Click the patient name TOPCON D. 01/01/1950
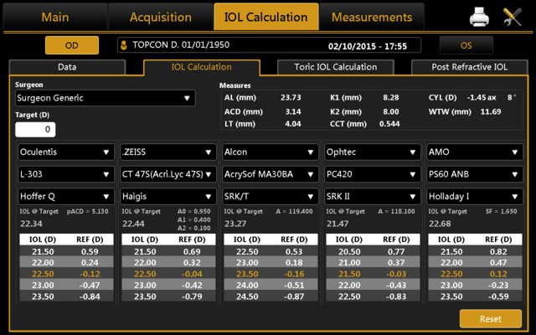Screen dimensions: 536x335 coord(181,44)
